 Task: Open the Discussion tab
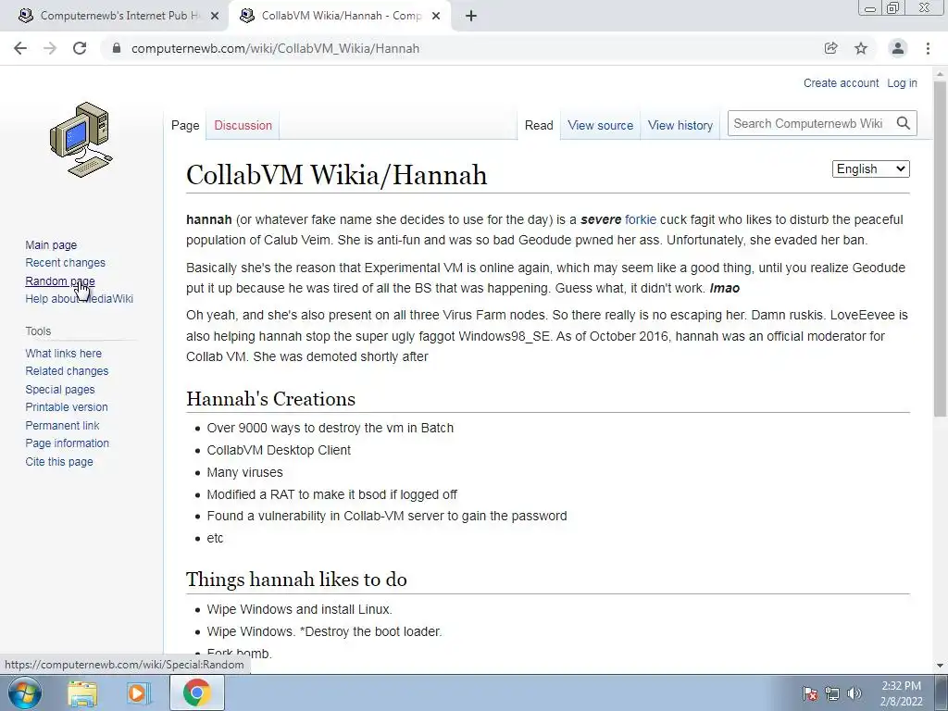click(x=243, y=125)
